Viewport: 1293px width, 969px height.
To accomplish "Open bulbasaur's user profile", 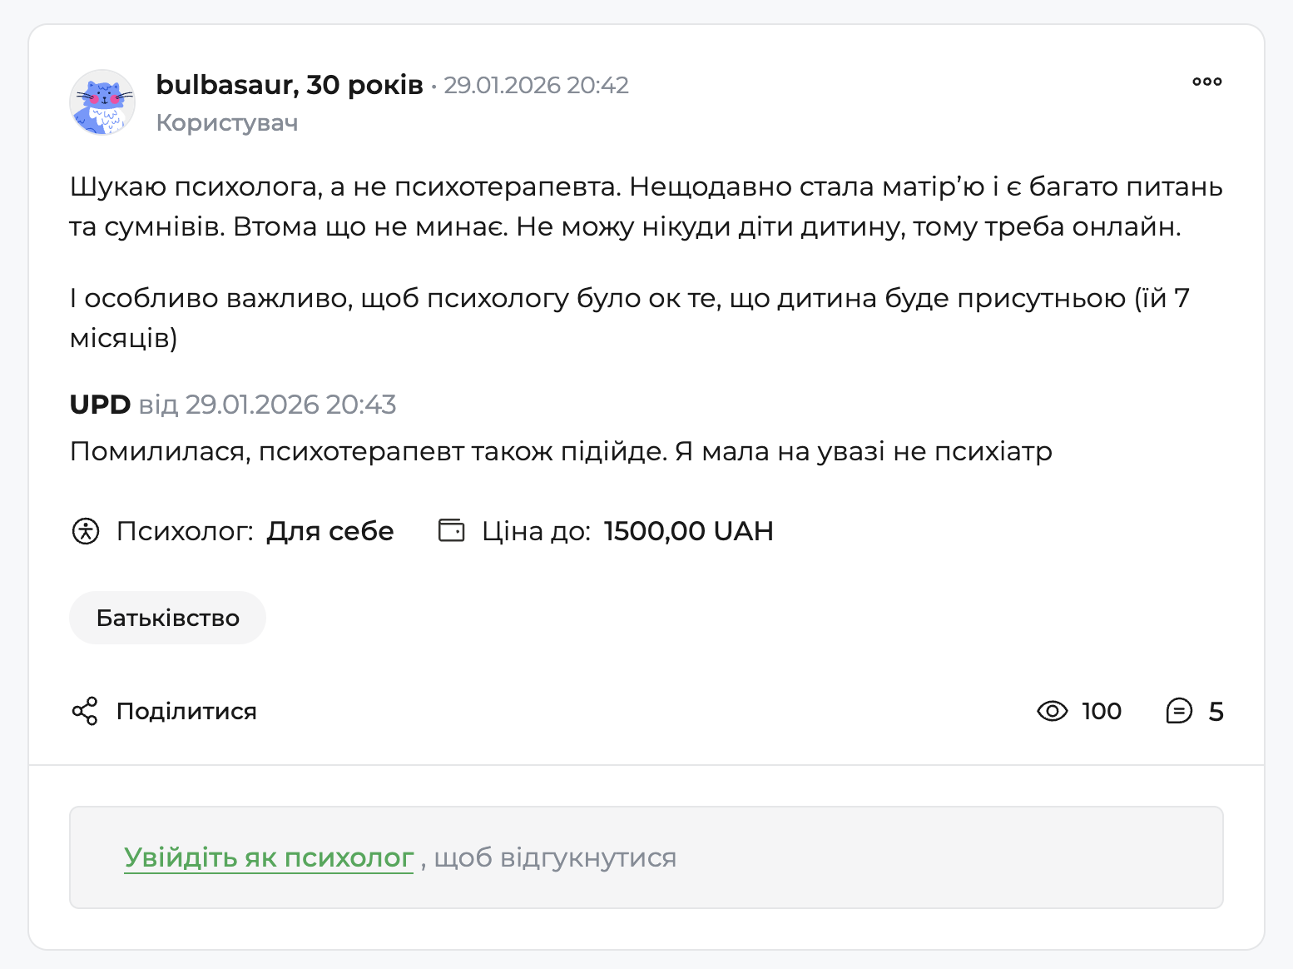I will (287, 84).
